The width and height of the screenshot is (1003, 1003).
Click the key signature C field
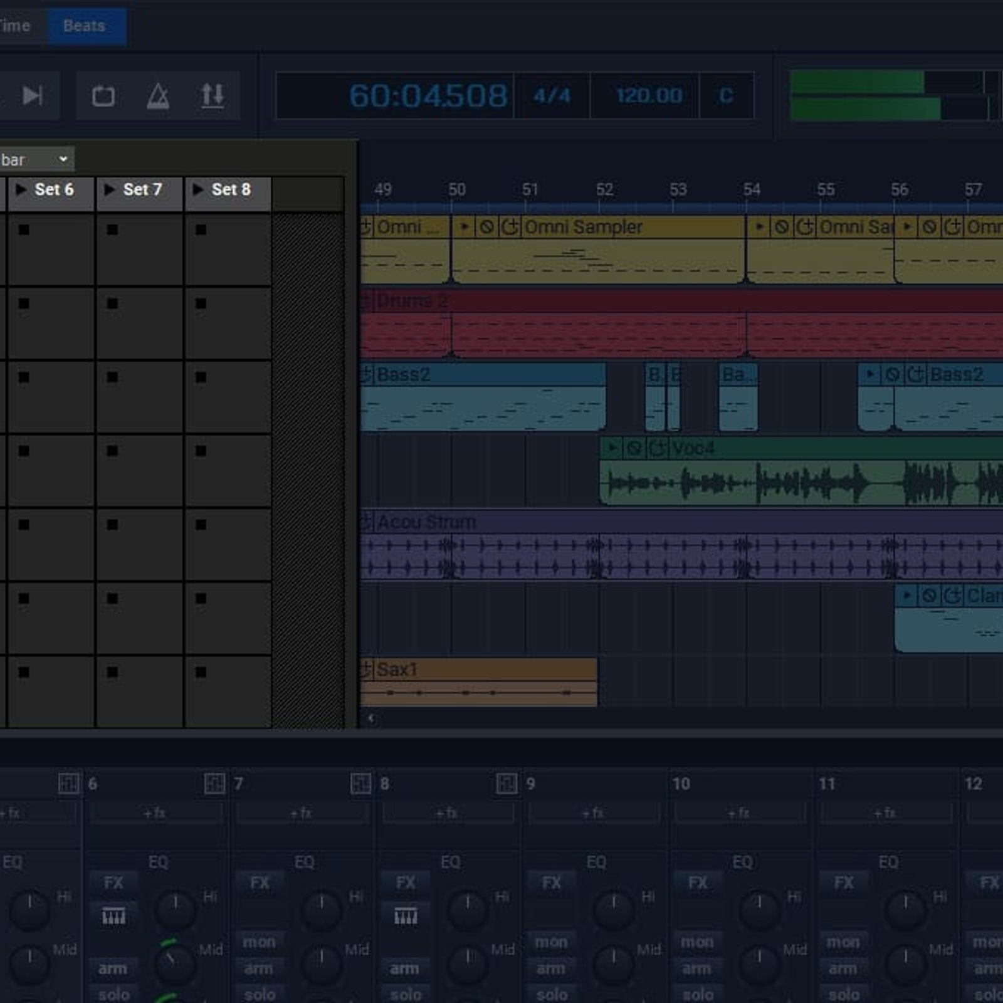coord(726,96)
